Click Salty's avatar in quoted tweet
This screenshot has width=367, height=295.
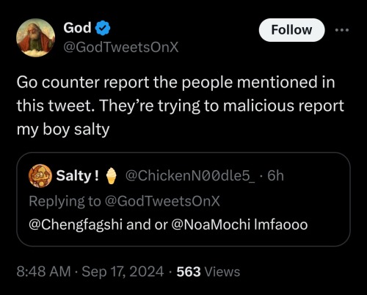[x=40, y=176]
